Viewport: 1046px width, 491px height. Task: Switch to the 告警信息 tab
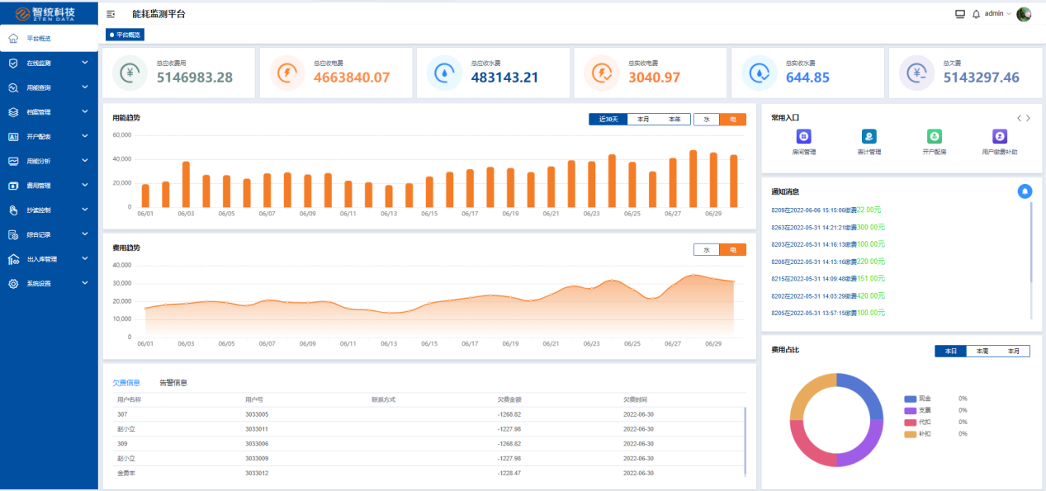point(173,383)
